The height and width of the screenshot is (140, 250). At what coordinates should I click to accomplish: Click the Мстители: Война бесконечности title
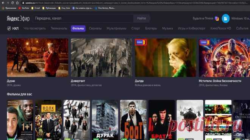(220, 81)
